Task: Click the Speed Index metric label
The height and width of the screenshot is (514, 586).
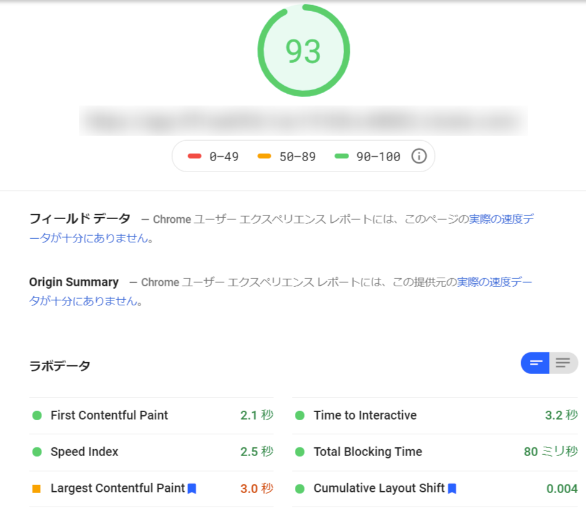Action: (85, 452)
